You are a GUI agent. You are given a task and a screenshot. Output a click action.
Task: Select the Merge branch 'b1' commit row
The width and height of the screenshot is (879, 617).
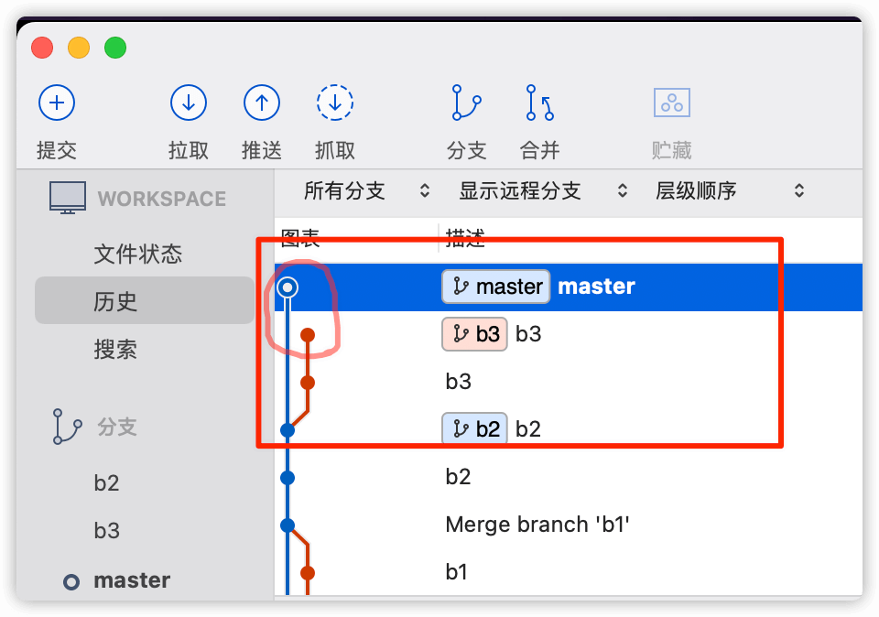[549, 525]
